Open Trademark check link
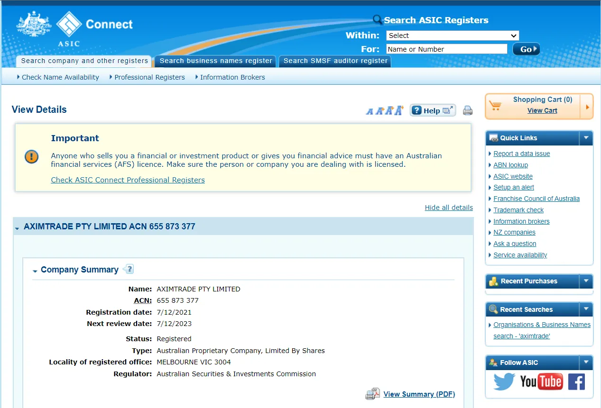 pyautogui.click(x=518, y=210)
